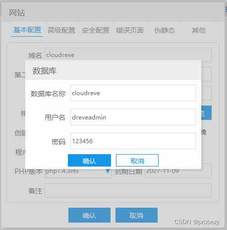227x230 pixels.
Task: Click the 备注 remarks input field
Action: [128, 190]
